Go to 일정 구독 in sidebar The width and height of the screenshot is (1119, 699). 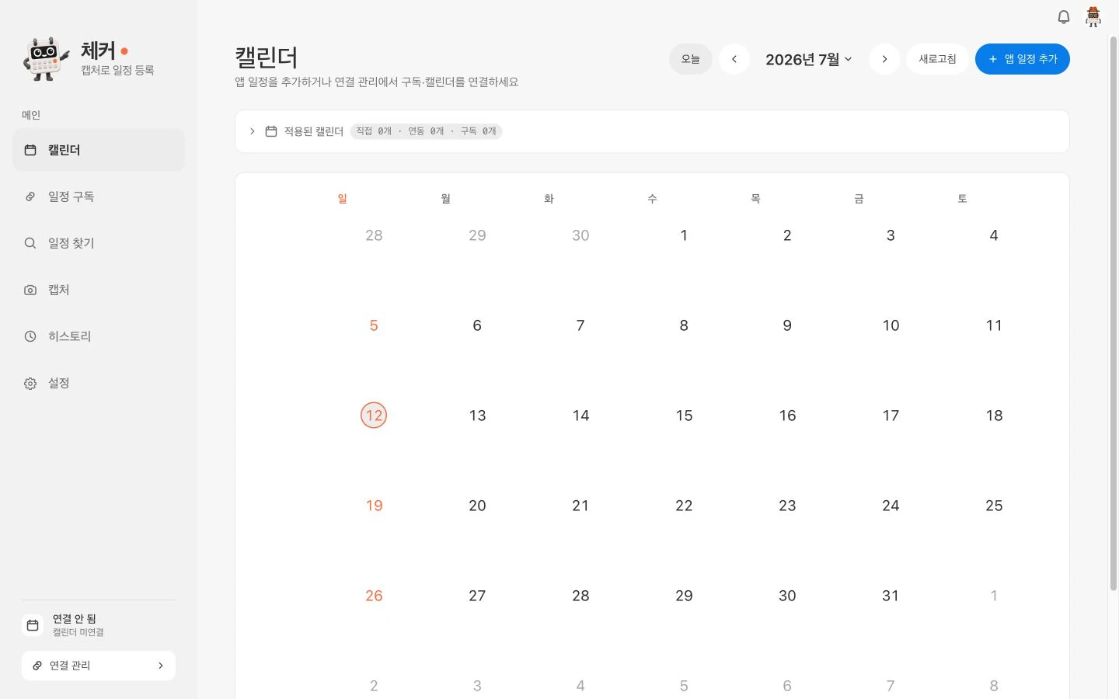(99, 196)
